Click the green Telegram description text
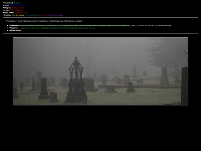This screenshot has height=151, width=201. tap(58, 28)
